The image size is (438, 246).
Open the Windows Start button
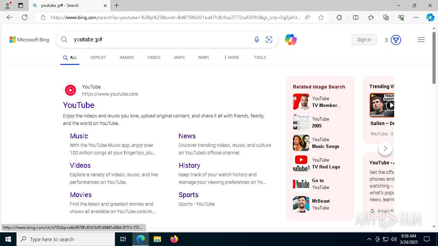8,239
